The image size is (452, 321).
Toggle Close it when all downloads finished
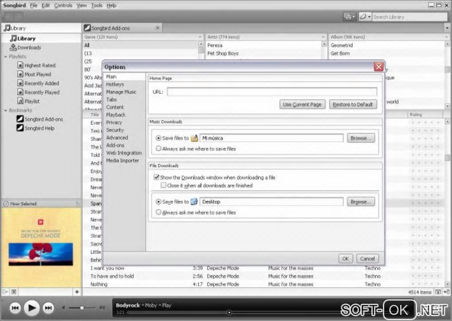pyautogui.click(x=164, y=185)
